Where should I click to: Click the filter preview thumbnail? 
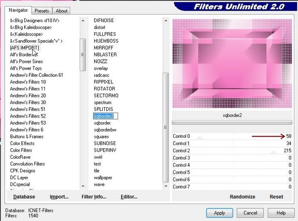click(232, 63)
